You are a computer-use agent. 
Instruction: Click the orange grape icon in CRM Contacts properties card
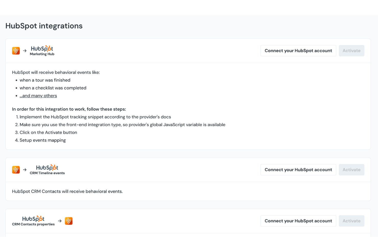tap(69, 221)
